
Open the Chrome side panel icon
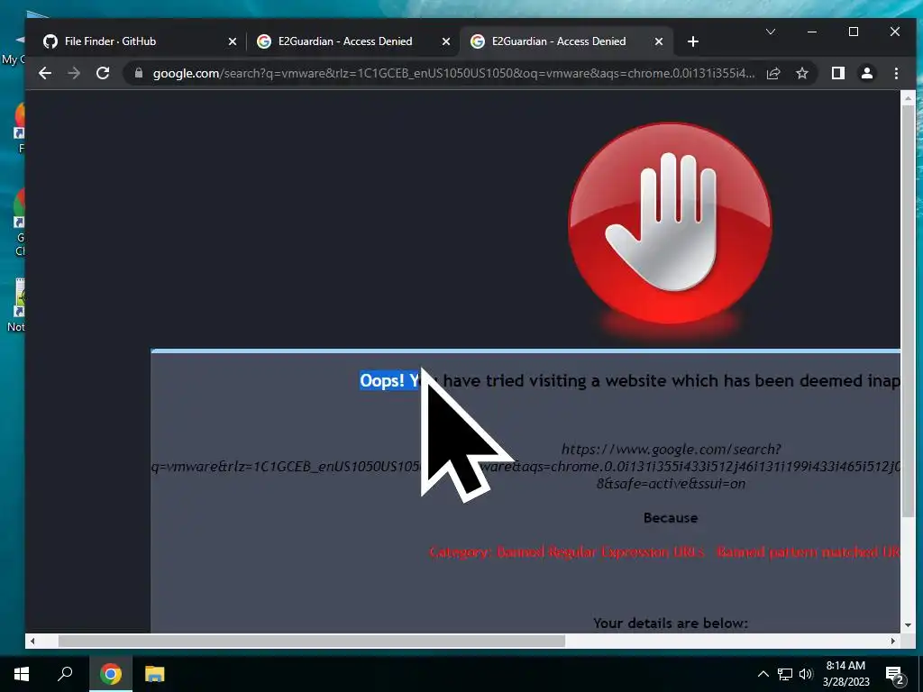(837, 73)
